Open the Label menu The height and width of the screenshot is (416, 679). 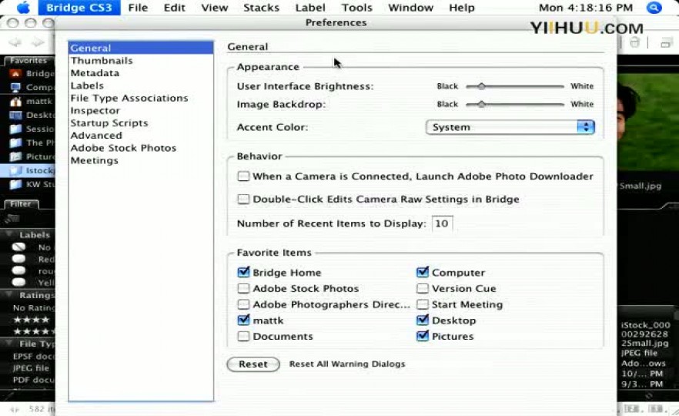[x=310, y=8]
